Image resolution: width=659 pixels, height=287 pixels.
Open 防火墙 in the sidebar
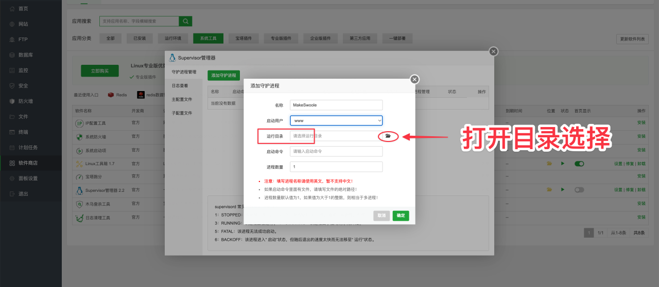(x=25, y=101)
